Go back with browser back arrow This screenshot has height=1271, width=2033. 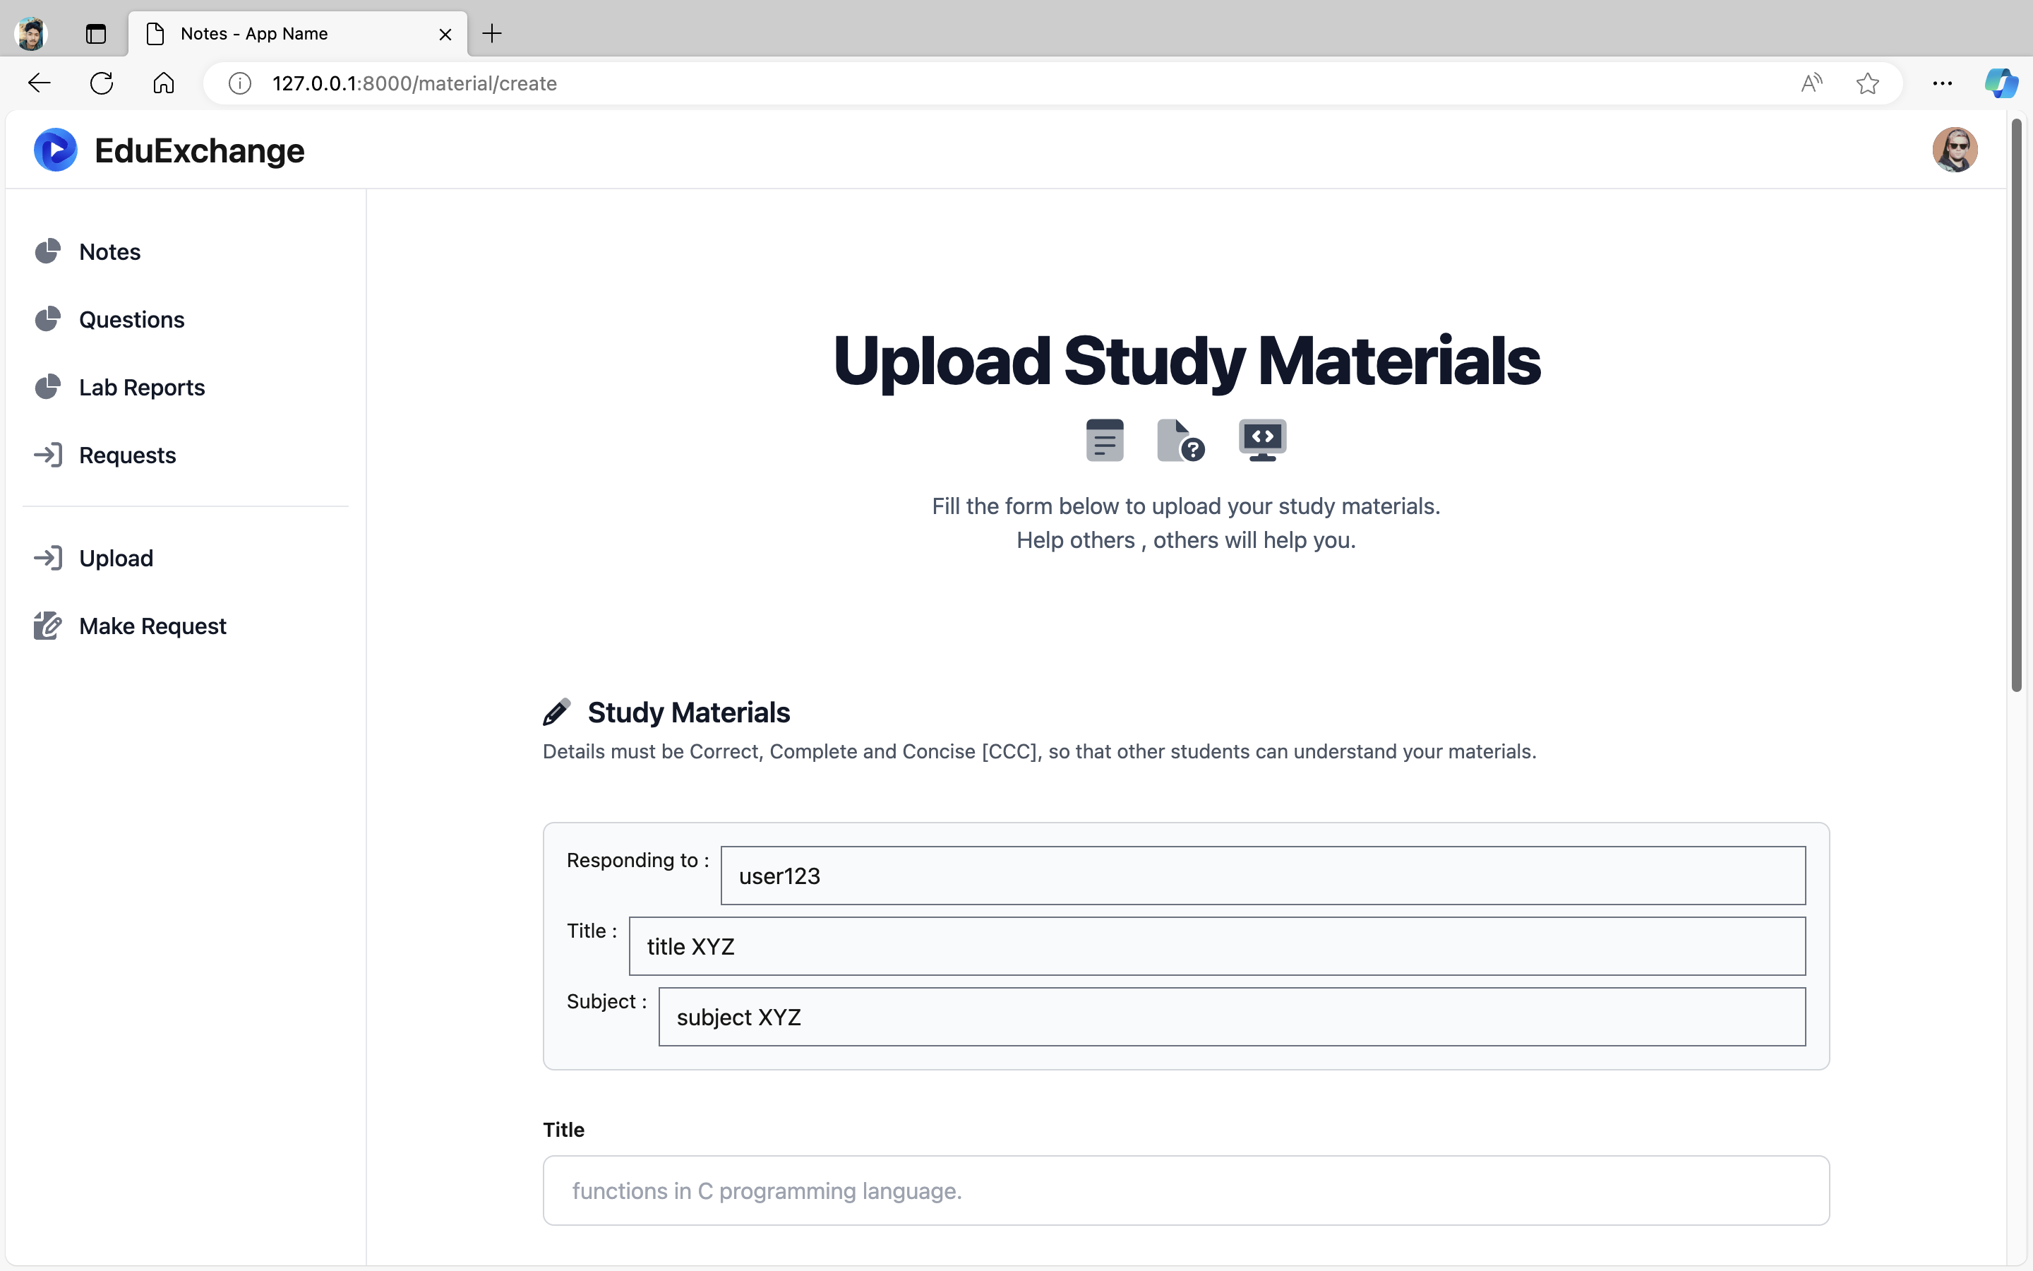pyautogui.click(x=40, y=83)
